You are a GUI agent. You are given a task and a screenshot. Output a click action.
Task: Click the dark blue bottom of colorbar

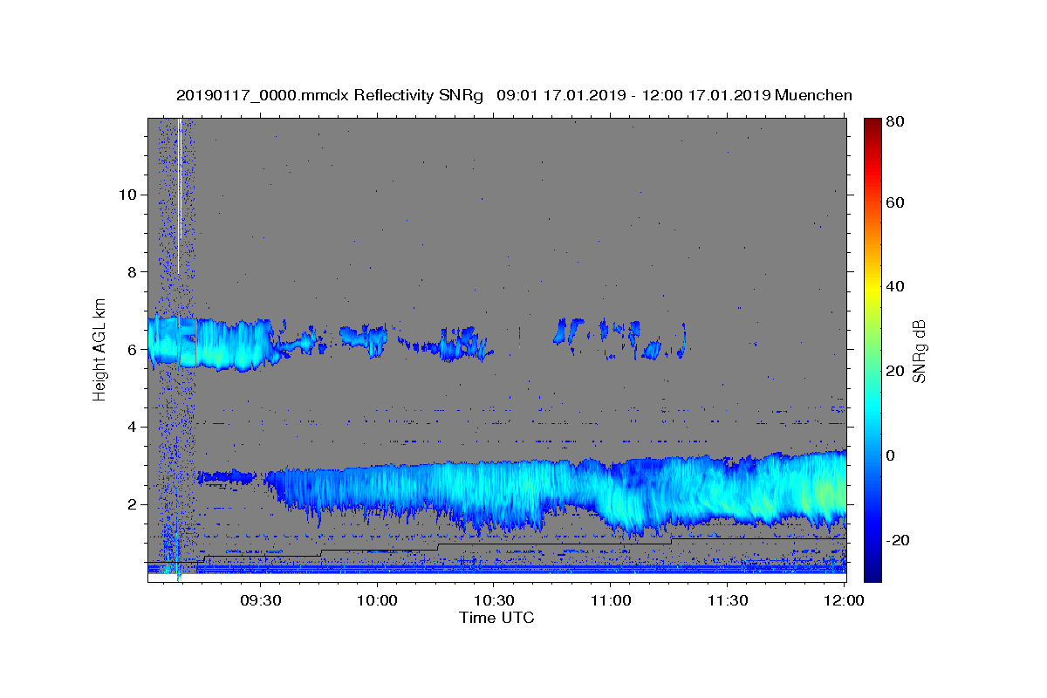pyautogui.click(x=872, y=571)
